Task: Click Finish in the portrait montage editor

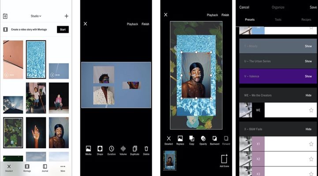Action: [x=225, y=15]
